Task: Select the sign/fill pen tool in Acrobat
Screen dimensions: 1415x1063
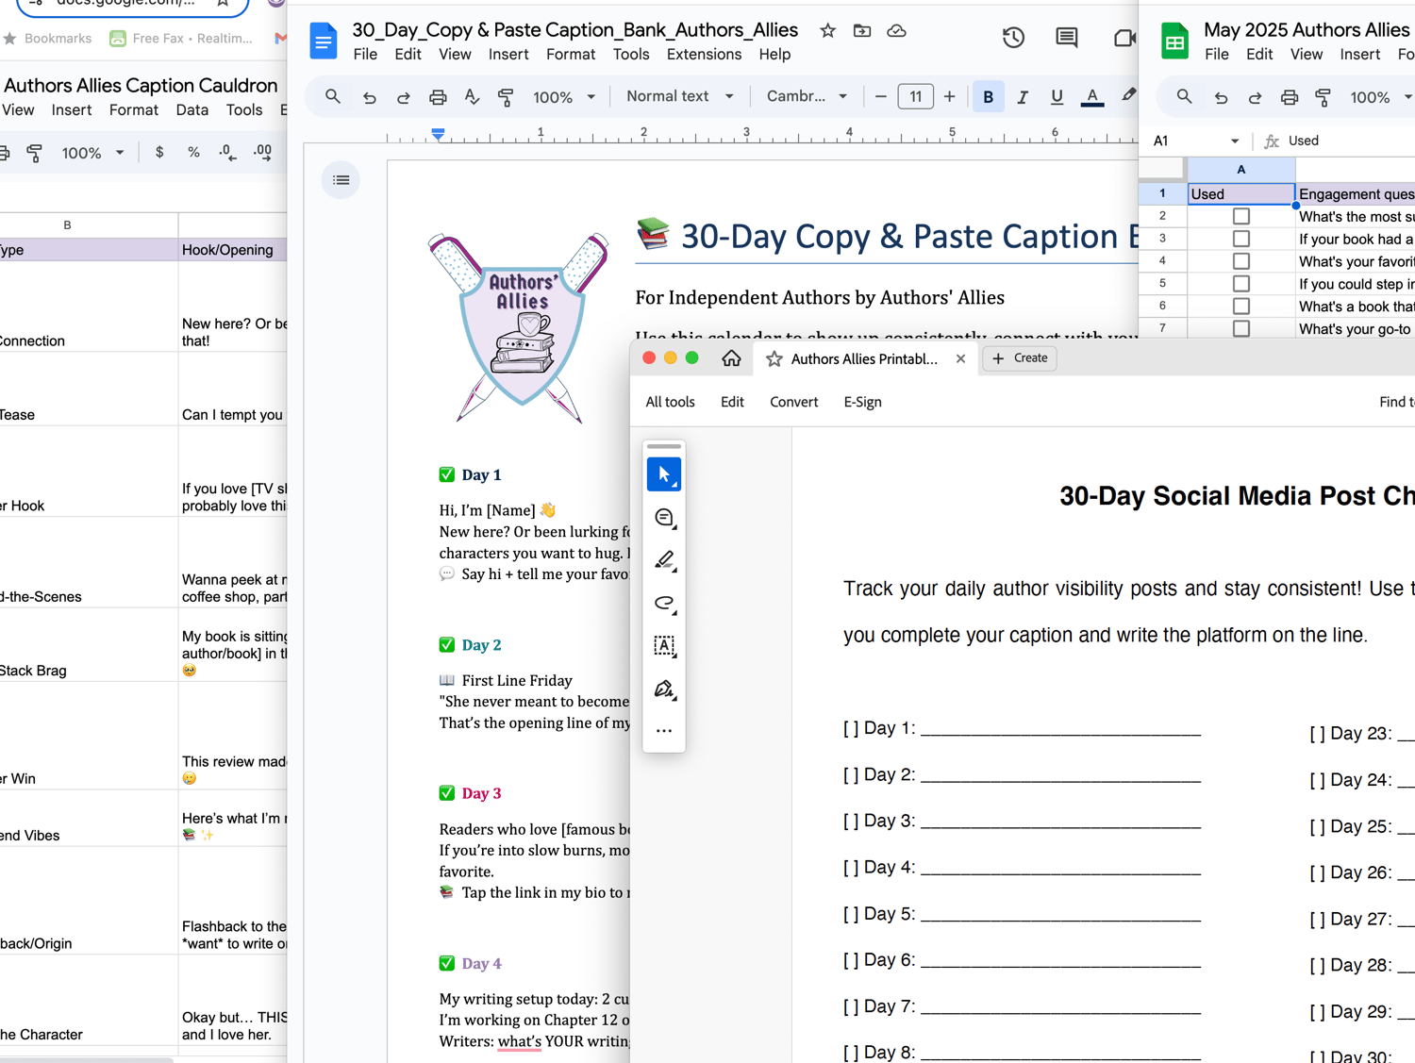Action: (x=664, y=689)
